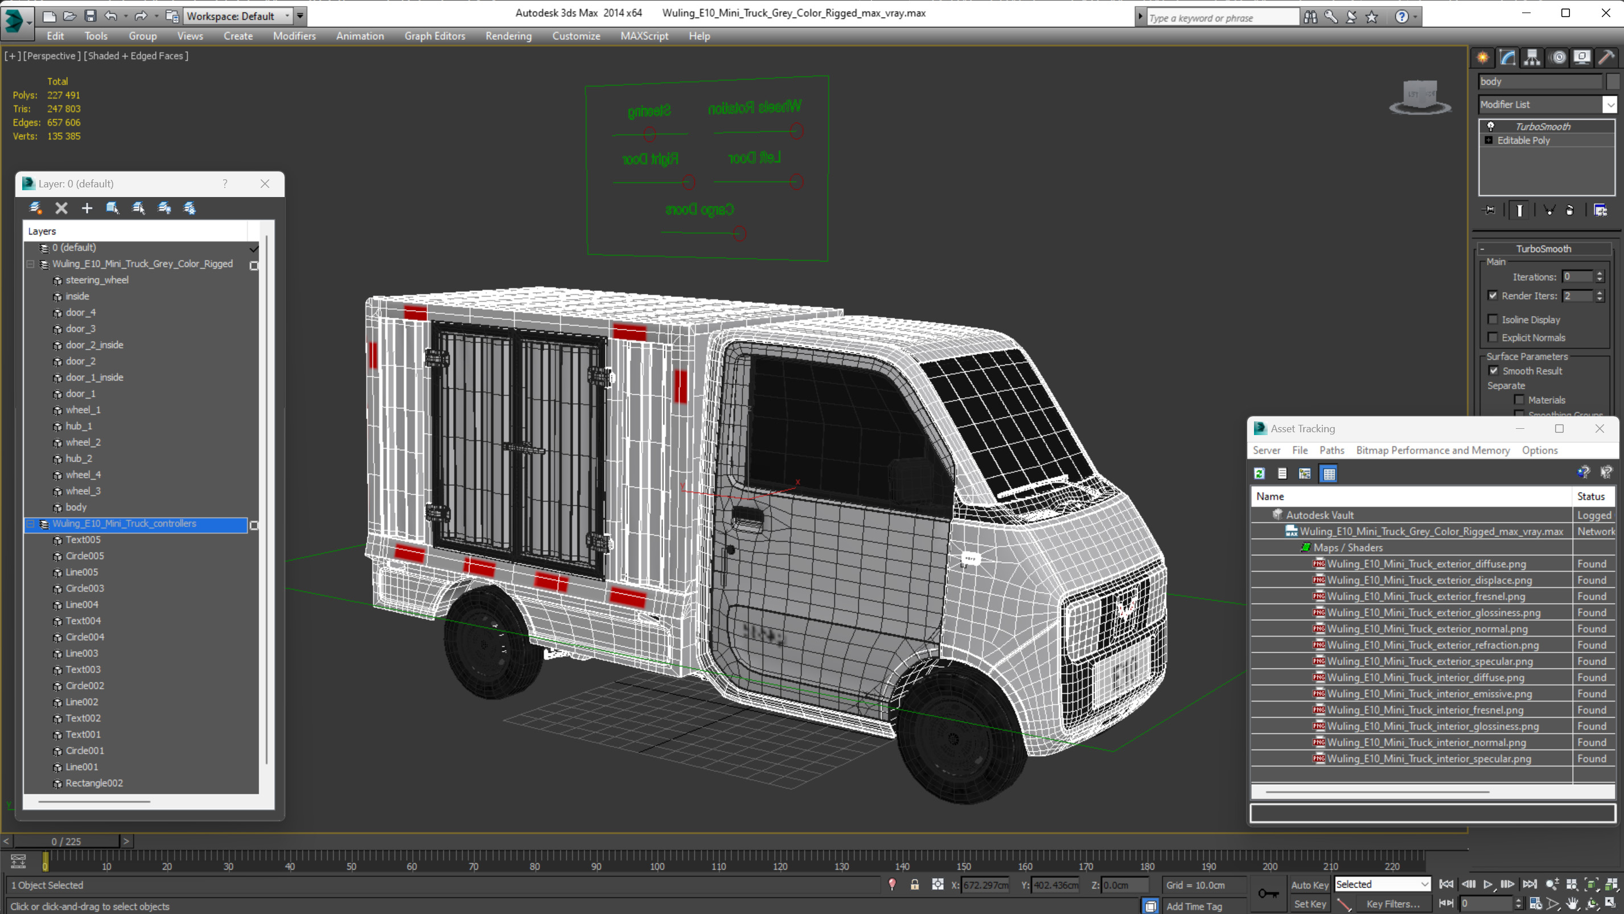Click the Undo arrow icon
1624x914 pixels.
(x=110, y=16)
